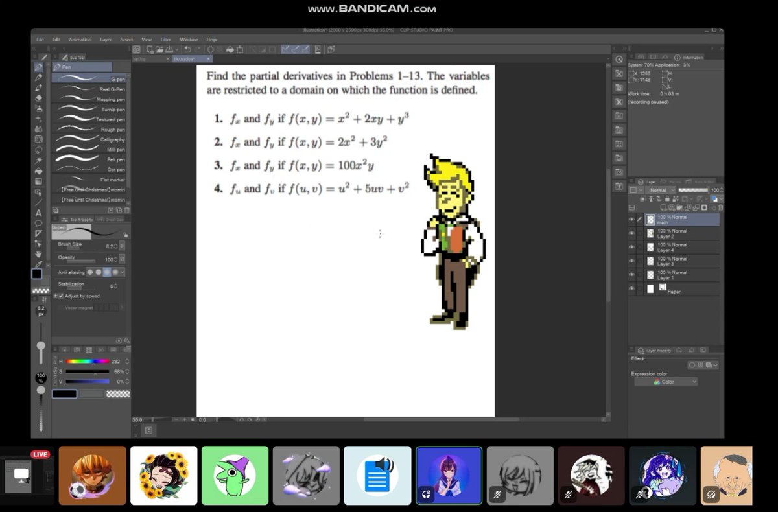Viewport: 778px width, 512px height.
Task: Open the Edit menu
Action: pos(56,40)
